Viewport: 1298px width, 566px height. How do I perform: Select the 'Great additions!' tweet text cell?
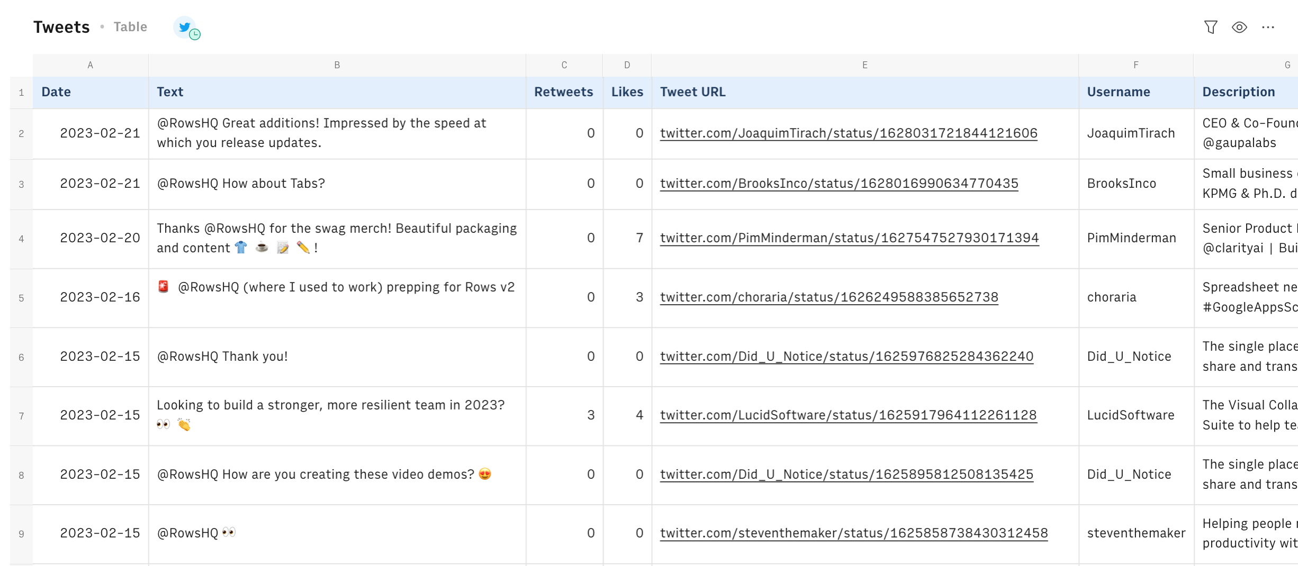point(337,134)
